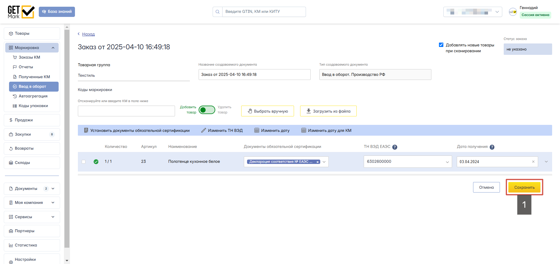The height and width of the screenshot is (264, 560).
Task: Click Изменить ТН ВЭД action
Action: tap(222, 130)
